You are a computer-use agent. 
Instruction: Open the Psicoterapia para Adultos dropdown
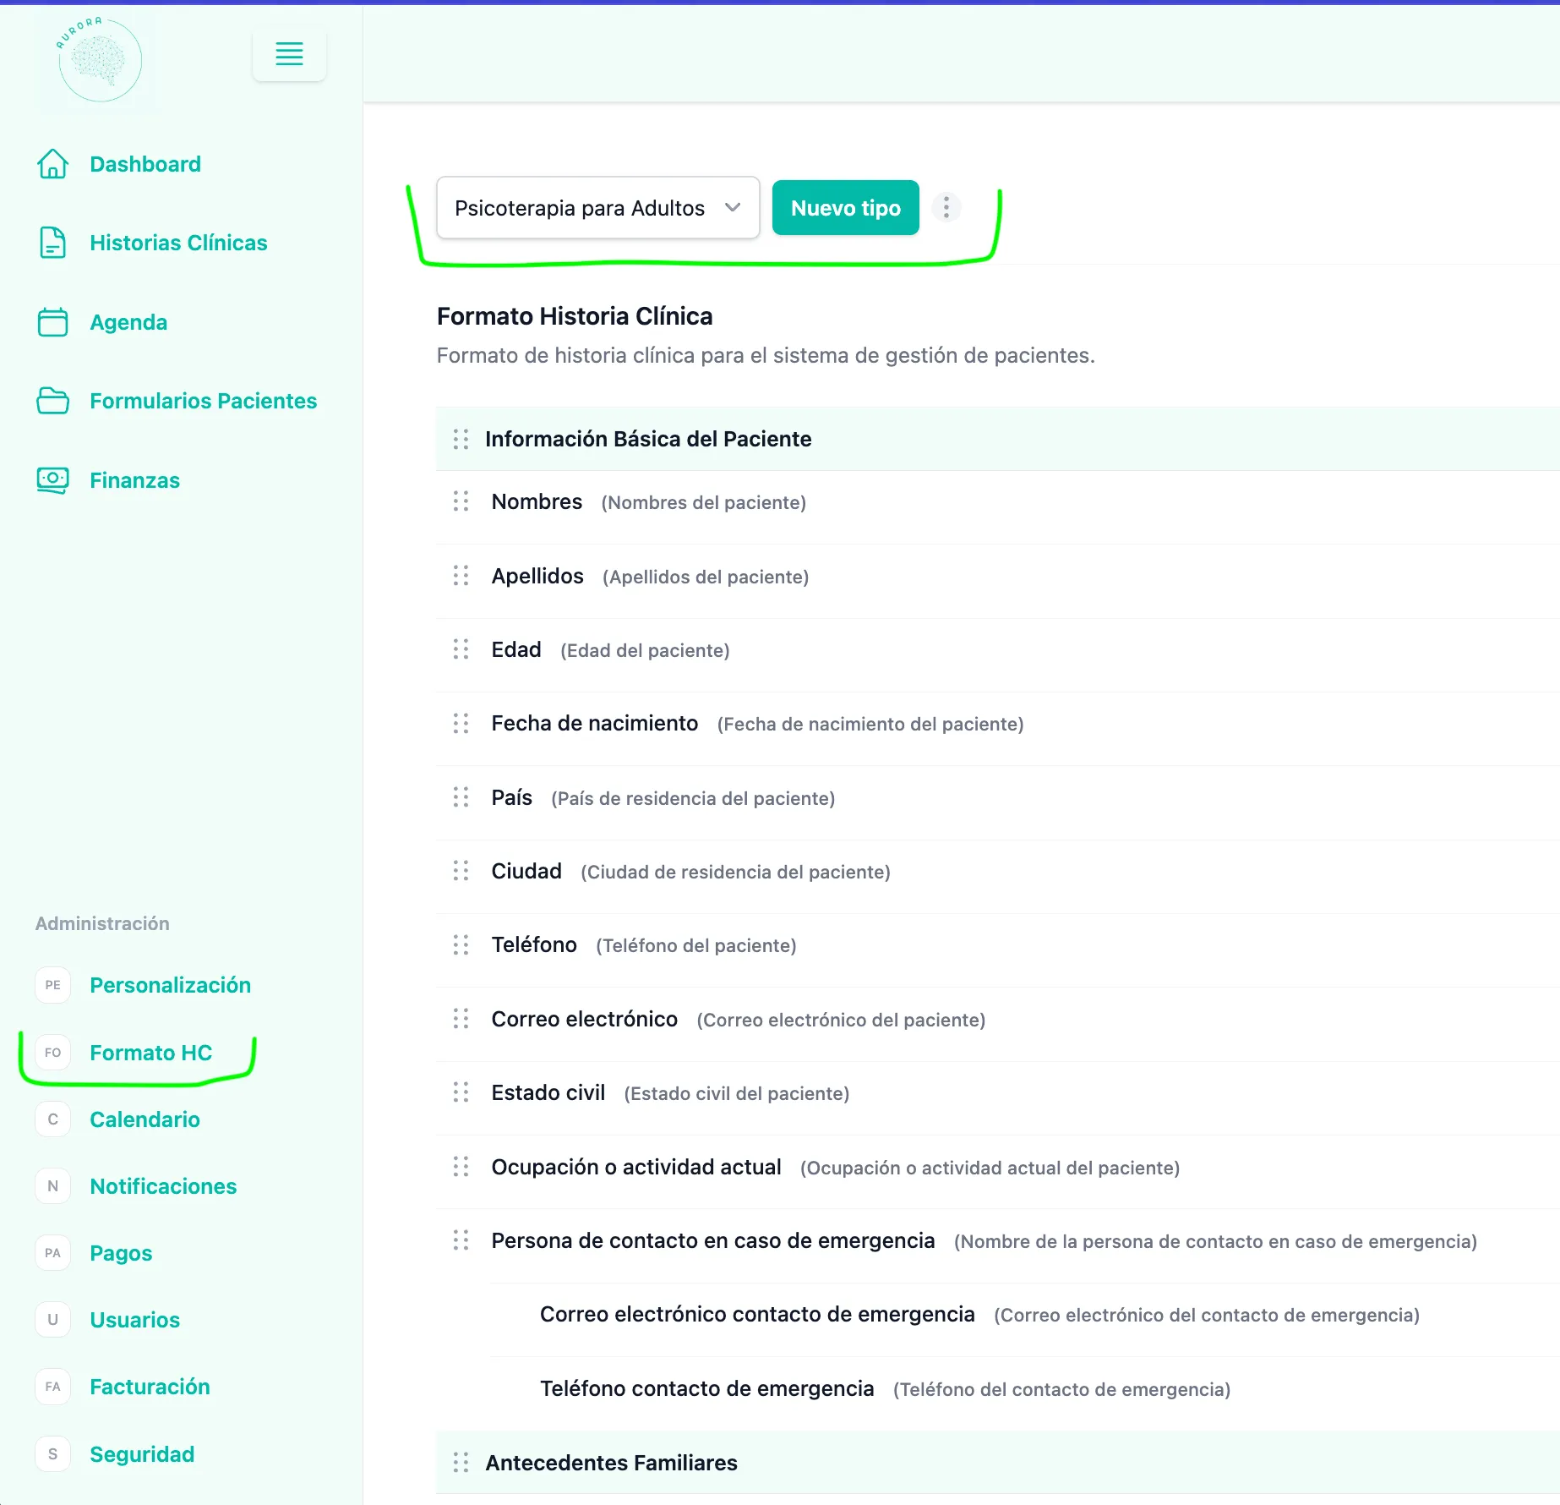(x=598, y=208)
